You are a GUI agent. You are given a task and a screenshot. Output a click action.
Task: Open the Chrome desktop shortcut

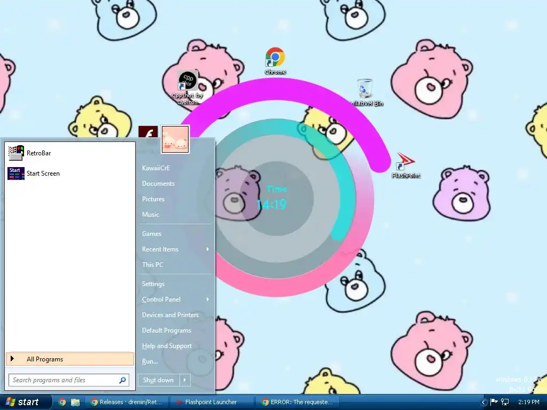coord(275,61)
